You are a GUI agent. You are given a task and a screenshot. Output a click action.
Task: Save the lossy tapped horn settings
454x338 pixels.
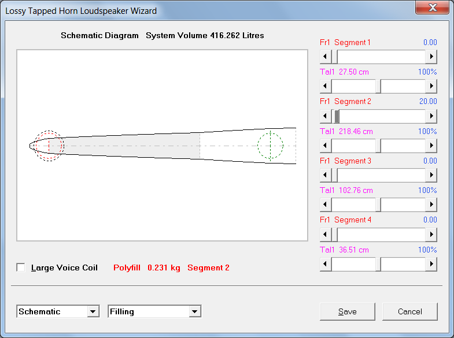[348, 311]
